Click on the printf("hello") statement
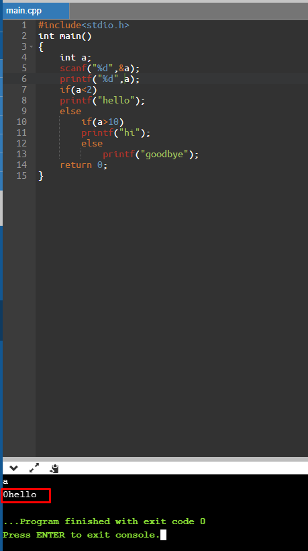 coord(103,101)
